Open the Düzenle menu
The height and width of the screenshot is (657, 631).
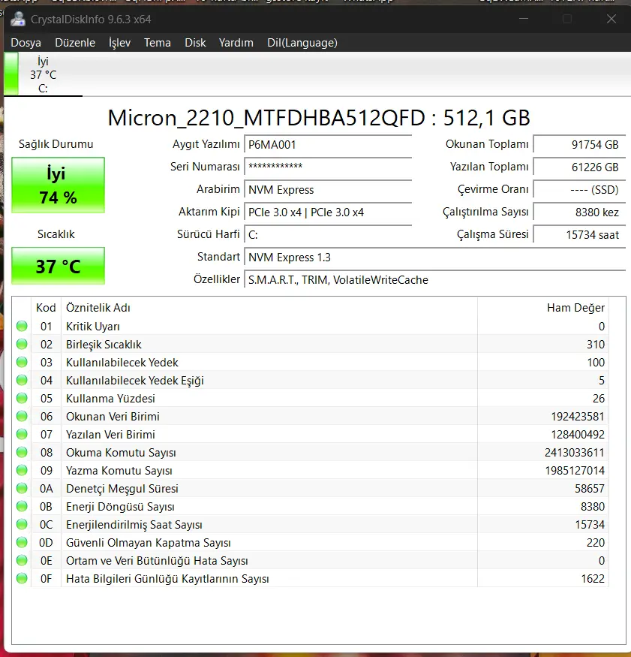[75, 43]
